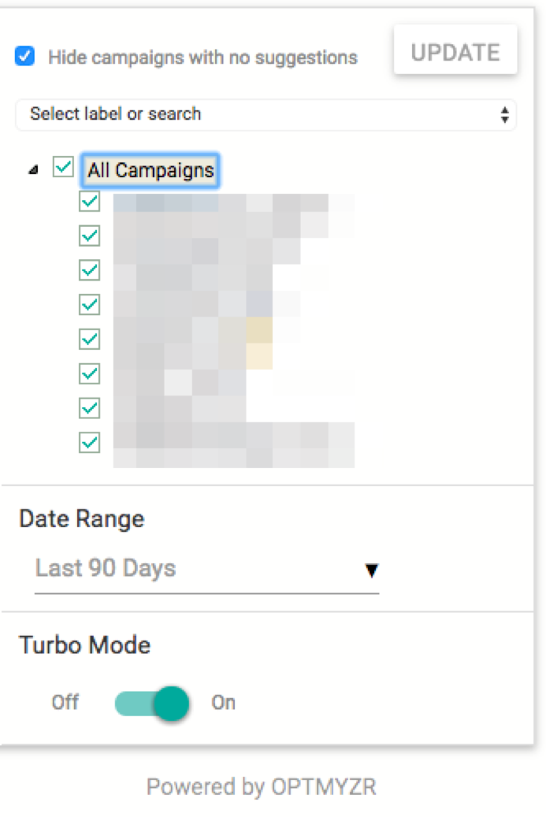
Task: Uncheck the sixth campaign checkbox in list
Action: (90, 373)
